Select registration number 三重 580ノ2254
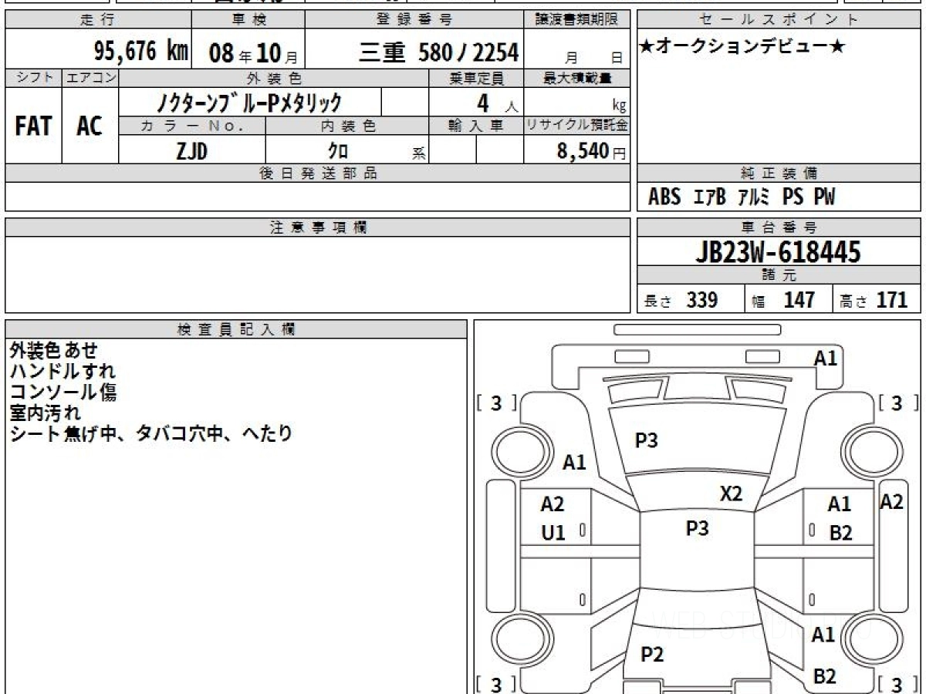The image size is (926, 694). (x=438, y=52)
